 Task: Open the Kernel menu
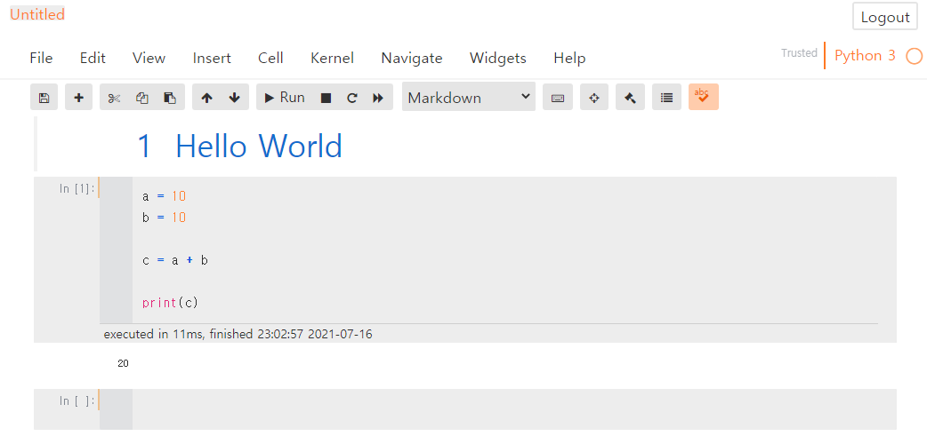point(332,58)
